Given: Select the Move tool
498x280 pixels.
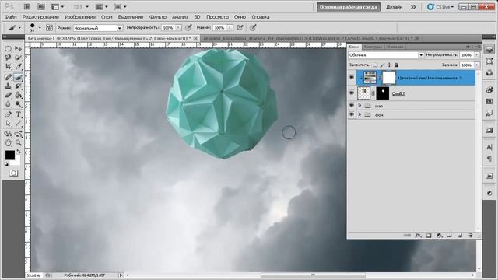Looking at the screenshot, I should coord(18,48).
